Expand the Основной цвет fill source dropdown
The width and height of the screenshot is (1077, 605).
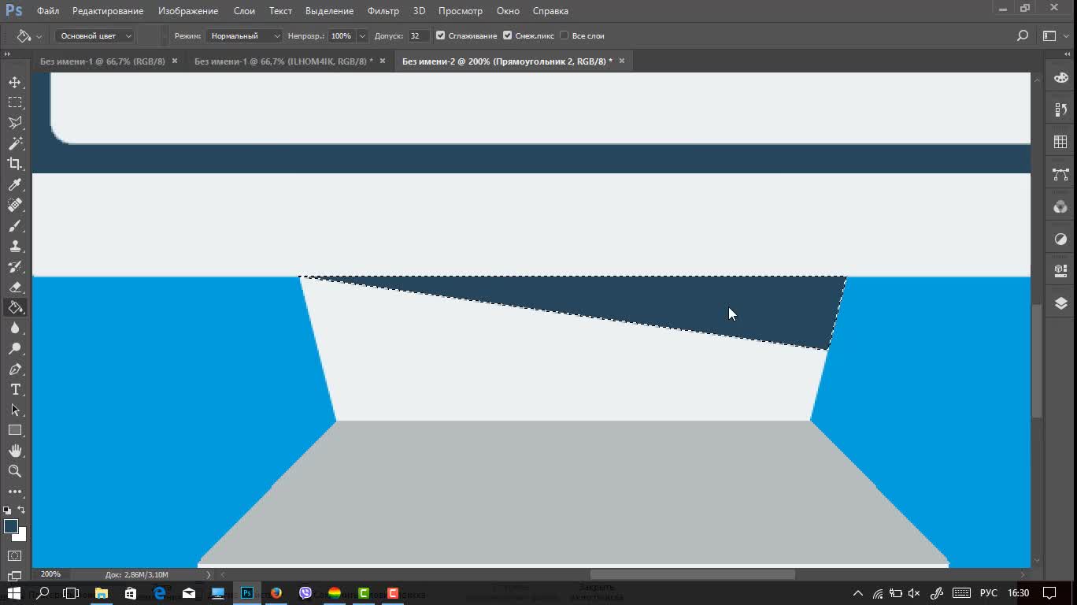[x=95, y=35]
